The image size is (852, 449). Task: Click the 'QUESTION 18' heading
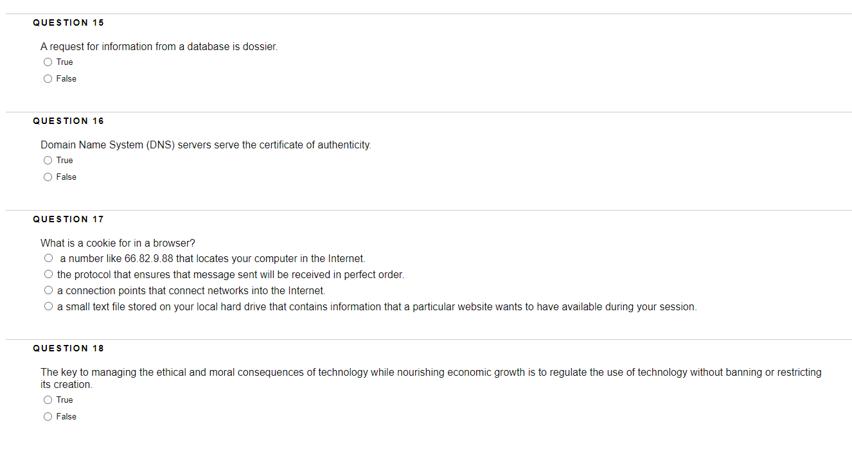(68, 348)
